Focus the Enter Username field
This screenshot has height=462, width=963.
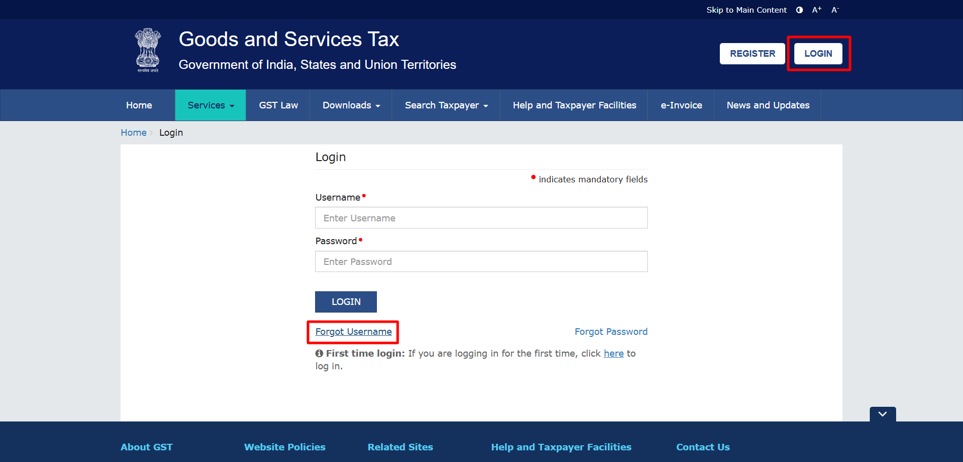[481, 218]
